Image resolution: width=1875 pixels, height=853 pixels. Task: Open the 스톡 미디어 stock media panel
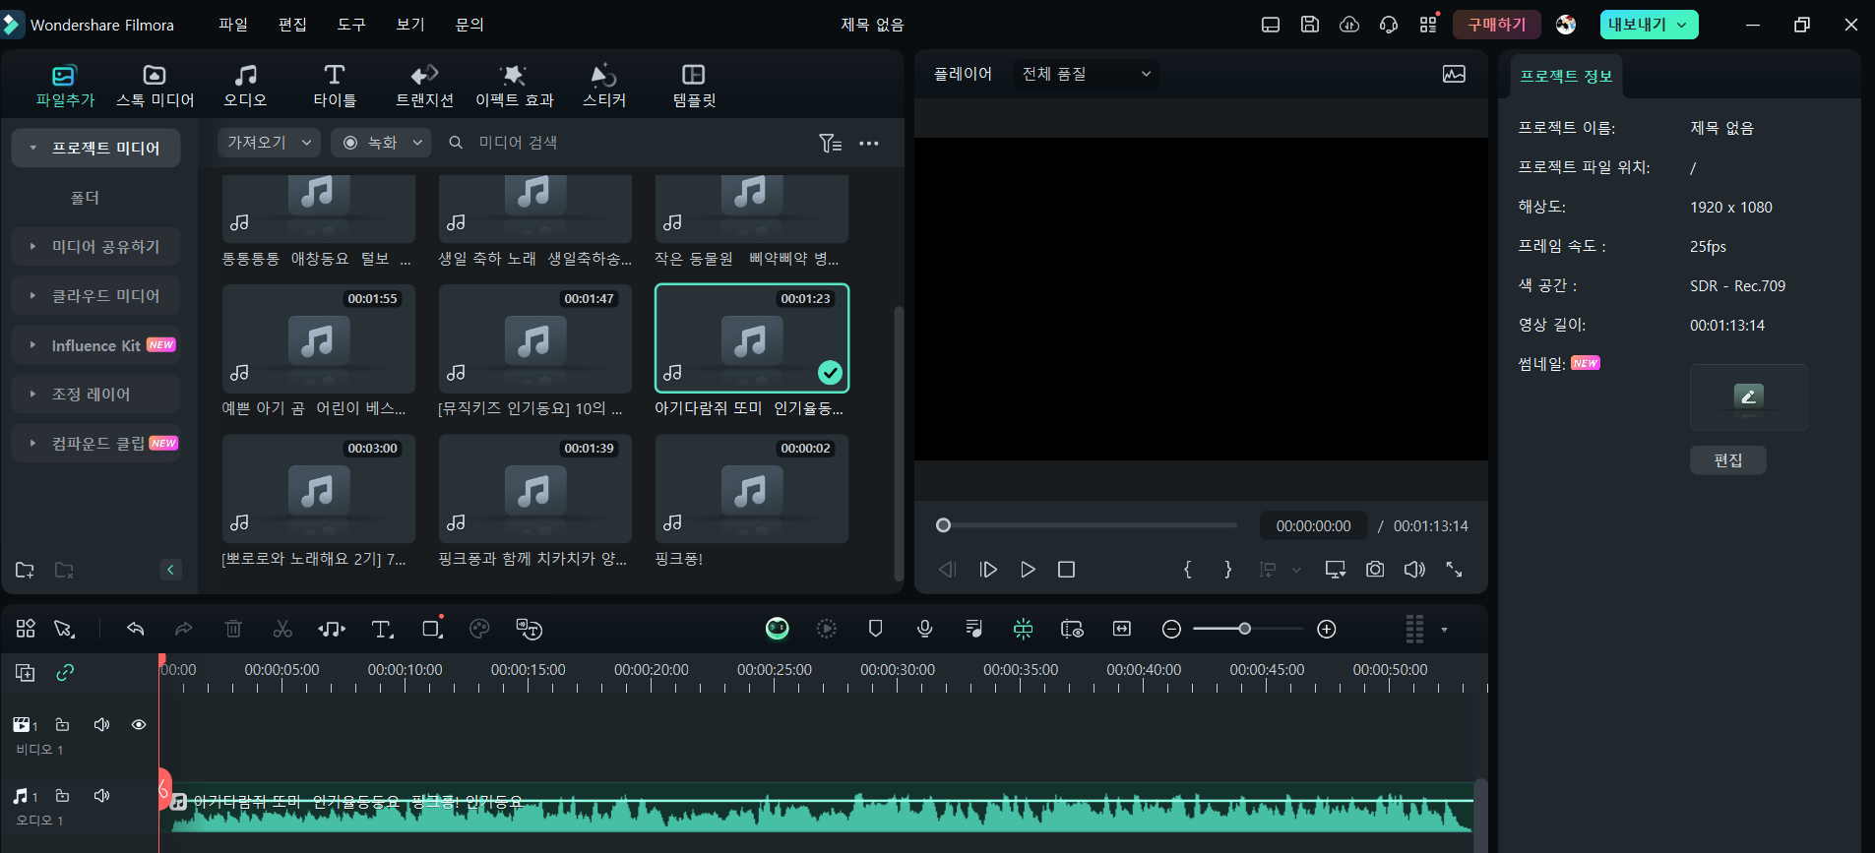155,86
